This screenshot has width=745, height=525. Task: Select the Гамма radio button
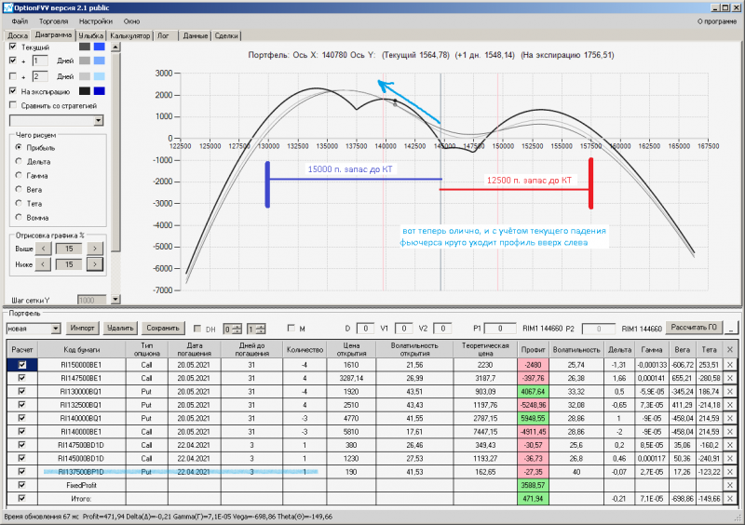tap(19, 175)
